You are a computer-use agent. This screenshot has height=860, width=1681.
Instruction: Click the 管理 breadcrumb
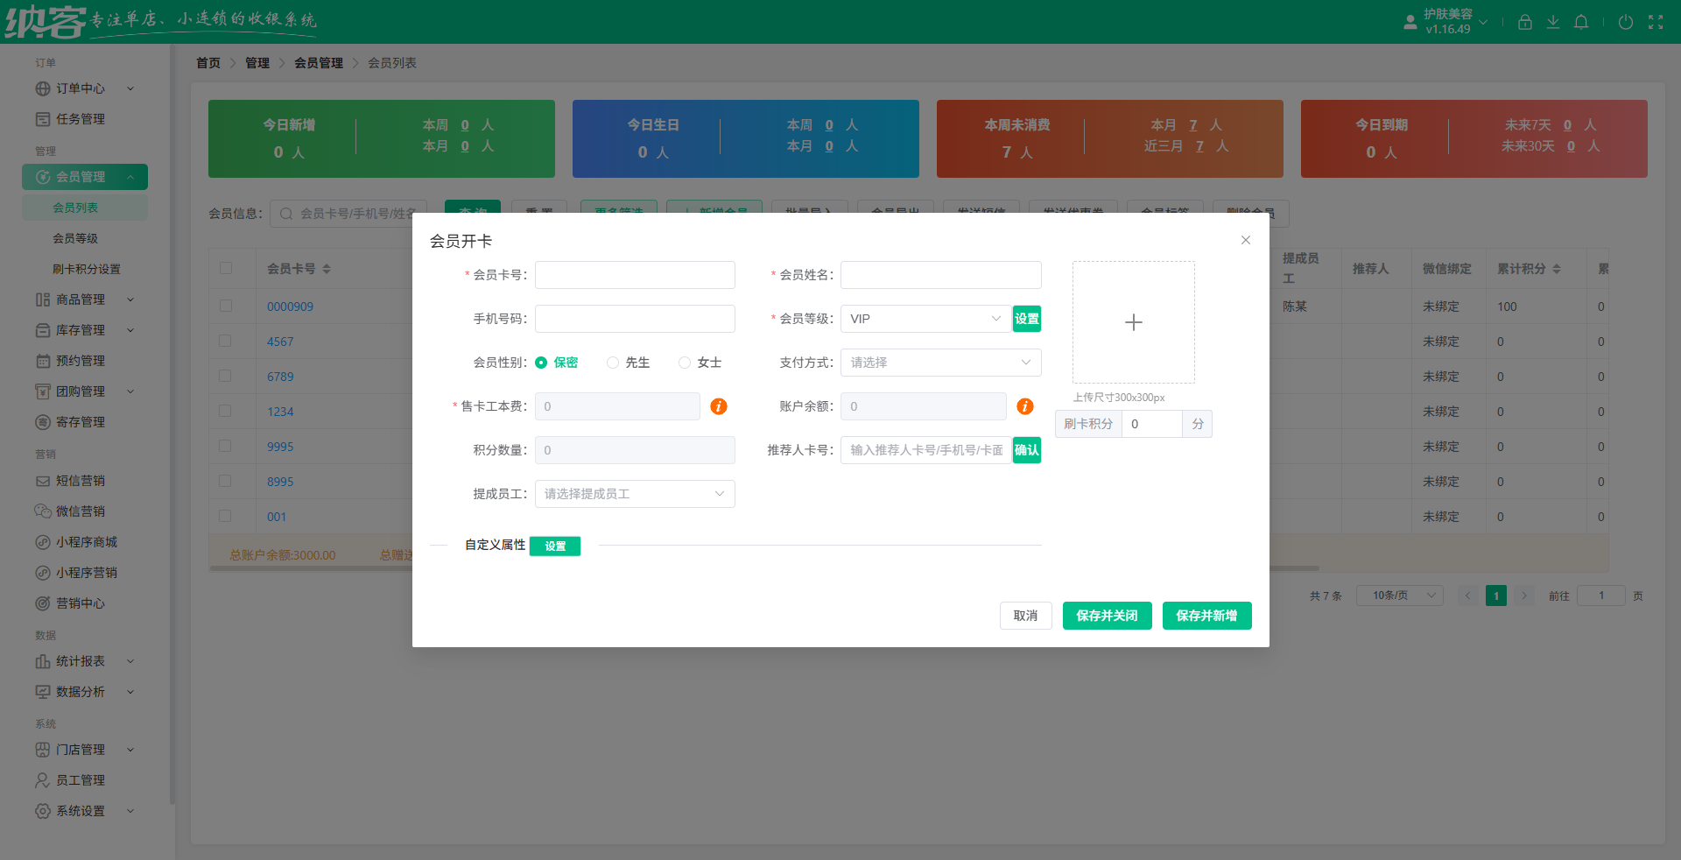click(257, 63)
